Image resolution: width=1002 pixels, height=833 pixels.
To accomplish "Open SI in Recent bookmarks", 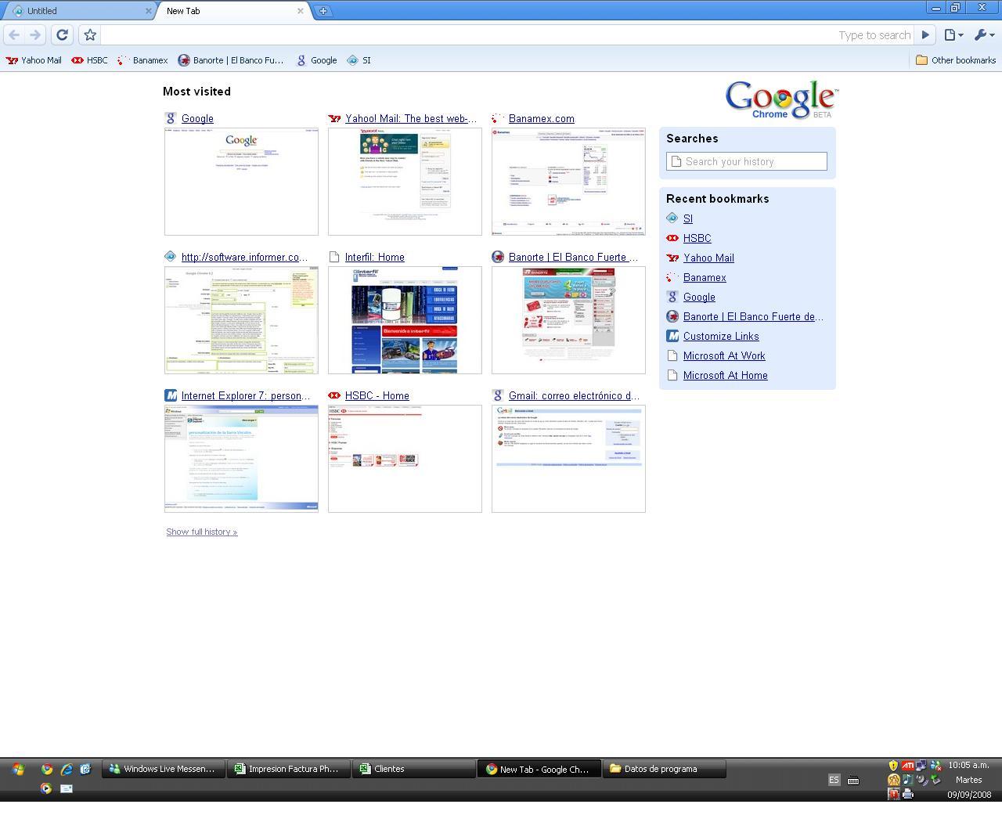I will click(x=687, y=219).
